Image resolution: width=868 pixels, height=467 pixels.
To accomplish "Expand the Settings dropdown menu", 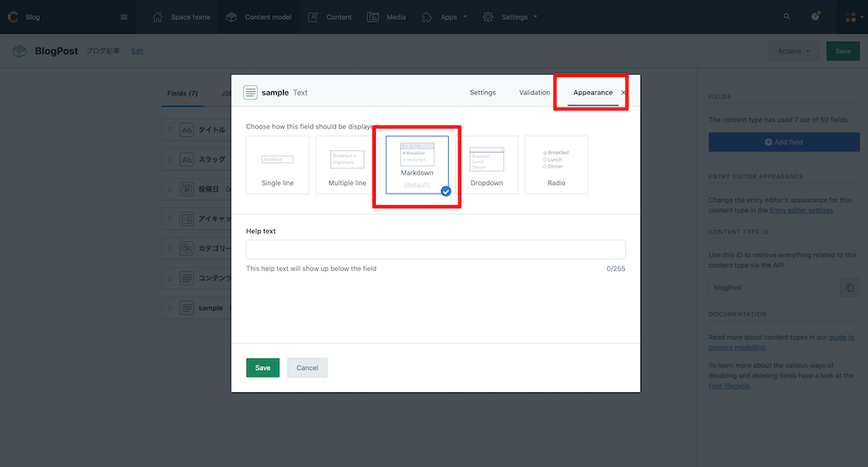I will click(x=510, y=17).
